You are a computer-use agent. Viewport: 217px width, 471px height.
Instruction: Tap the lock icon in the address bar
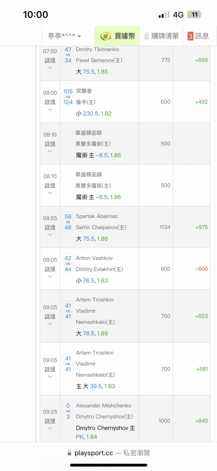point(70,453)
